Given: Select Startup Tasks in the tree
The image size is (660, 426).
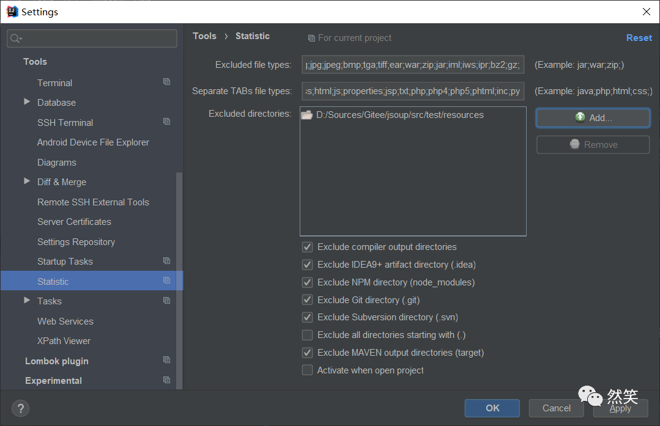Looking at the screenshot, I should pos(65,262).
